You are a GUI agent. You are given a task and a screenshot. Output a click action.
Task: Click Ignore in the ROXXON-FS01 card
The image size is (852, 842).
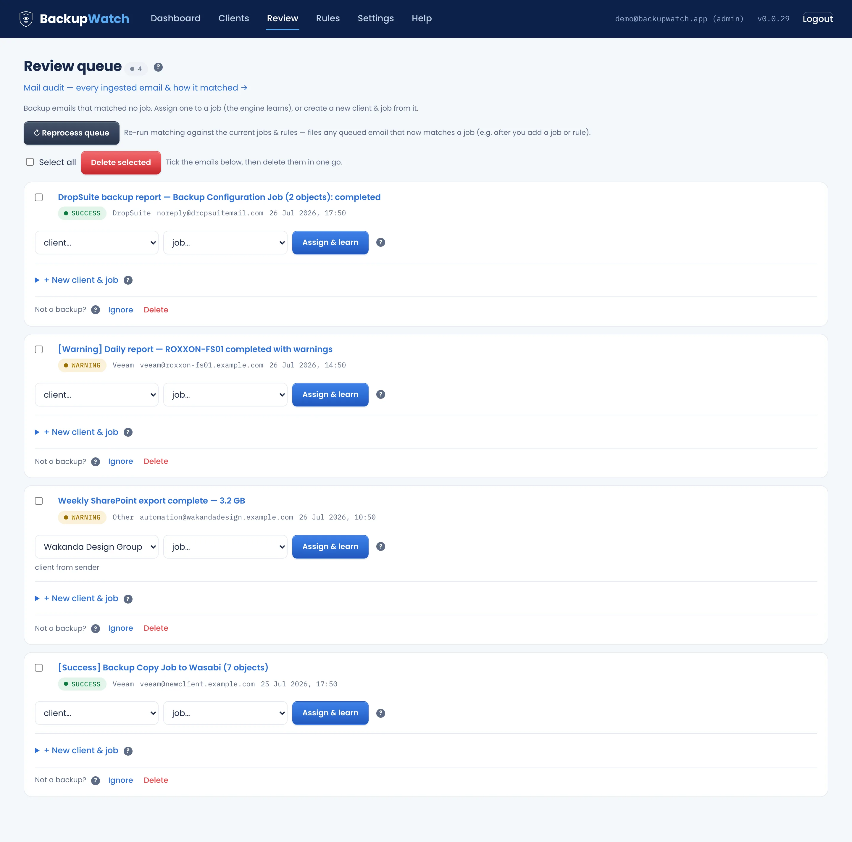(x=120, y=461)
